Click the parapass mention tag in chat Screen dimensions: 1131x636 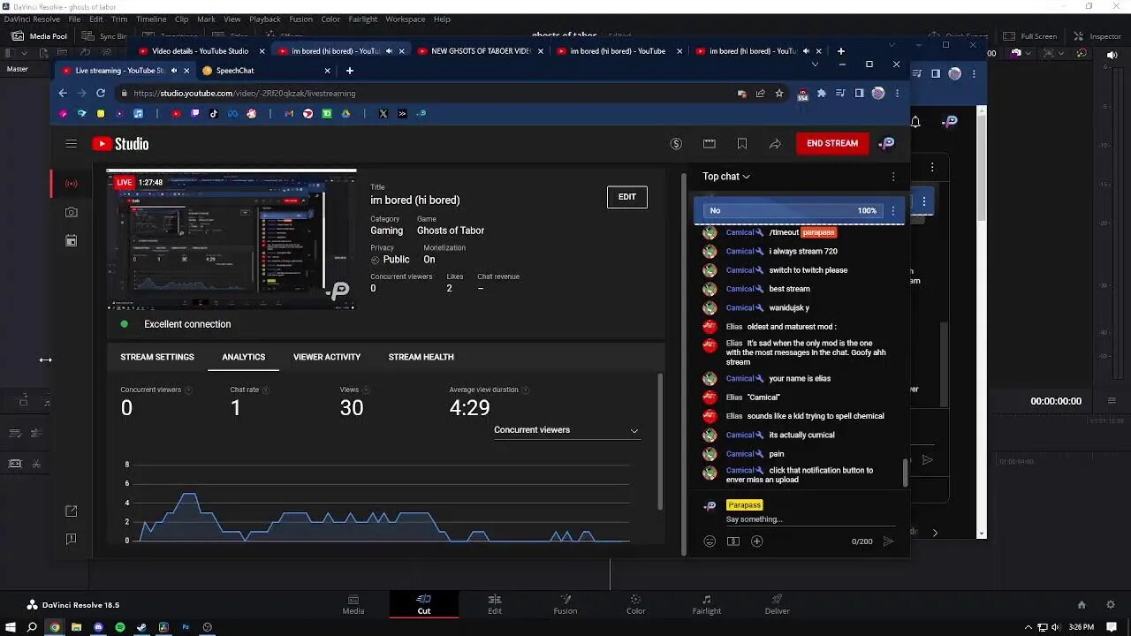pyautogui.click(x=818, y=232)
